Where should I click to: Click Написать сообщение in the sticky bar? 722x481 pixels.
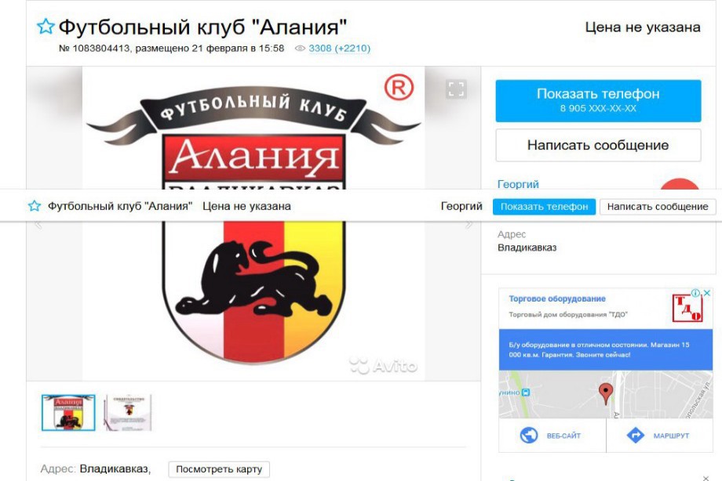coord(658,207)
